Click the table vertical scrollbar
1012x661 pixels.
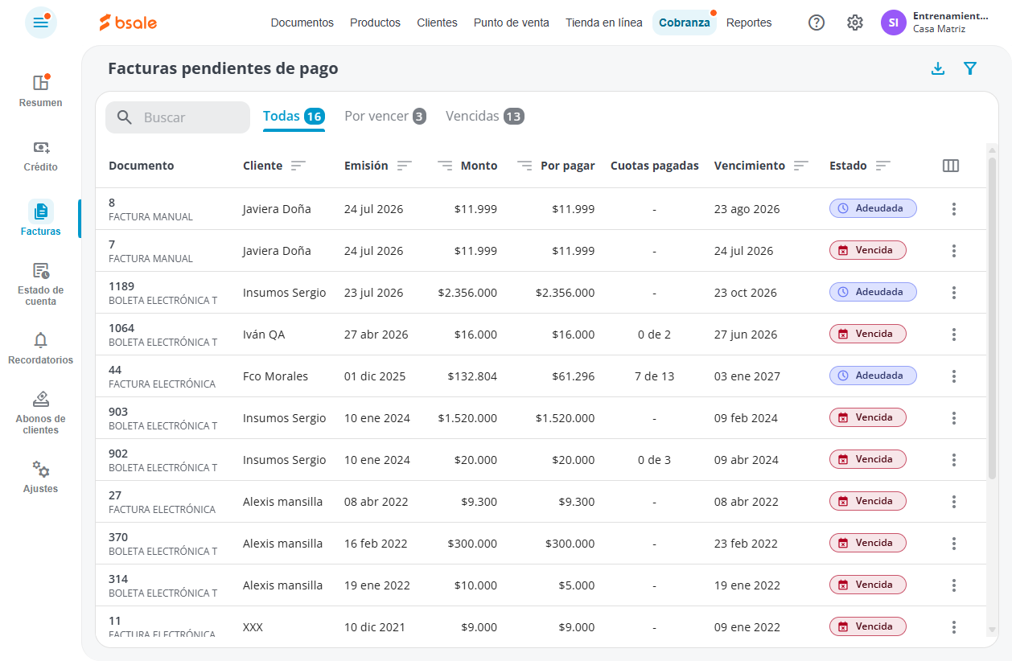point(992,318)
